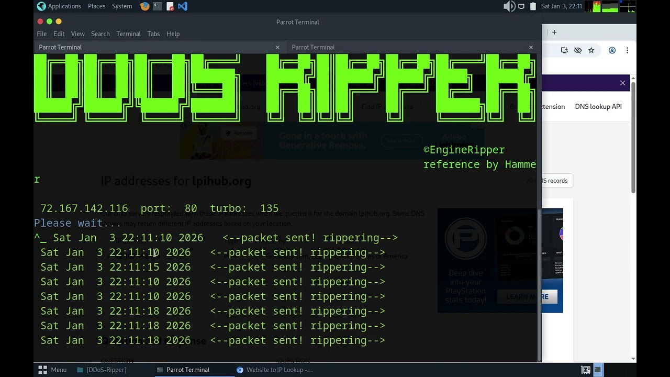Open the Places menu in top panel

[x=96, y=6]
